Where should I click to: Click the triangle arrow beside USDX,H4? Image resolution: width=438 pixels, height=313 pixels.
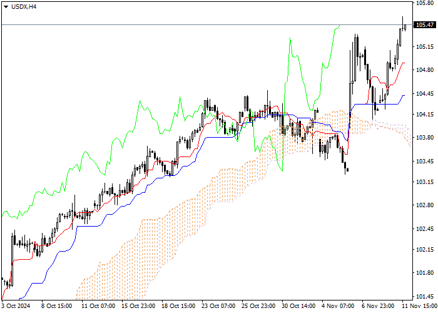point(6,7)
